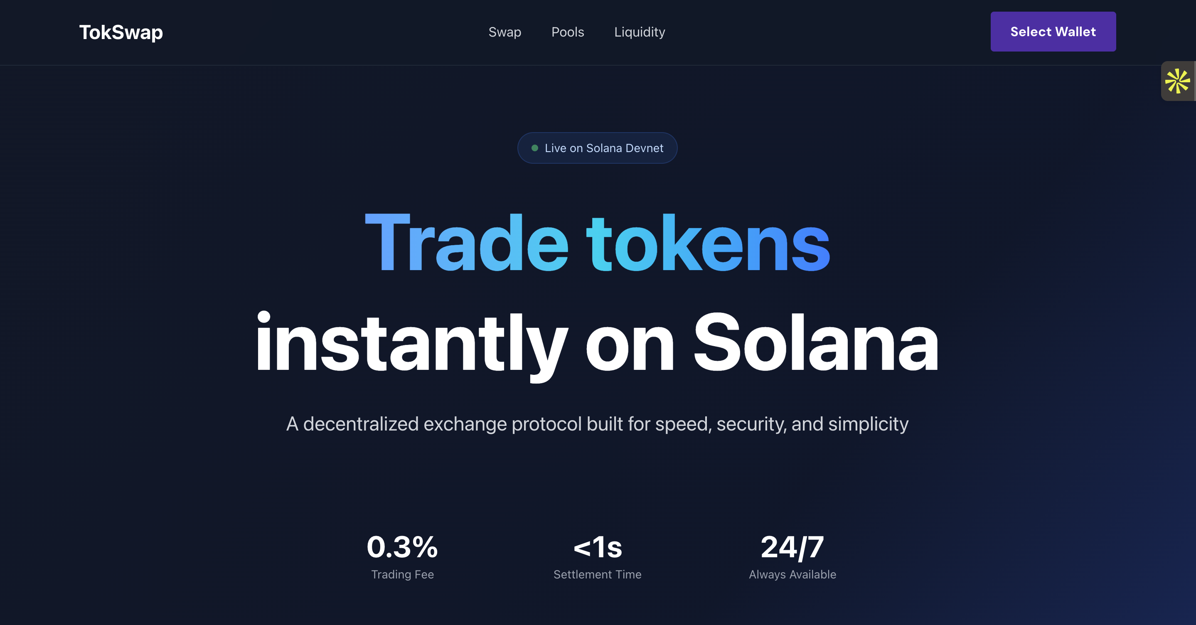Click the Trading Fee label
The image size is (1196, 625).
(402, 574)
